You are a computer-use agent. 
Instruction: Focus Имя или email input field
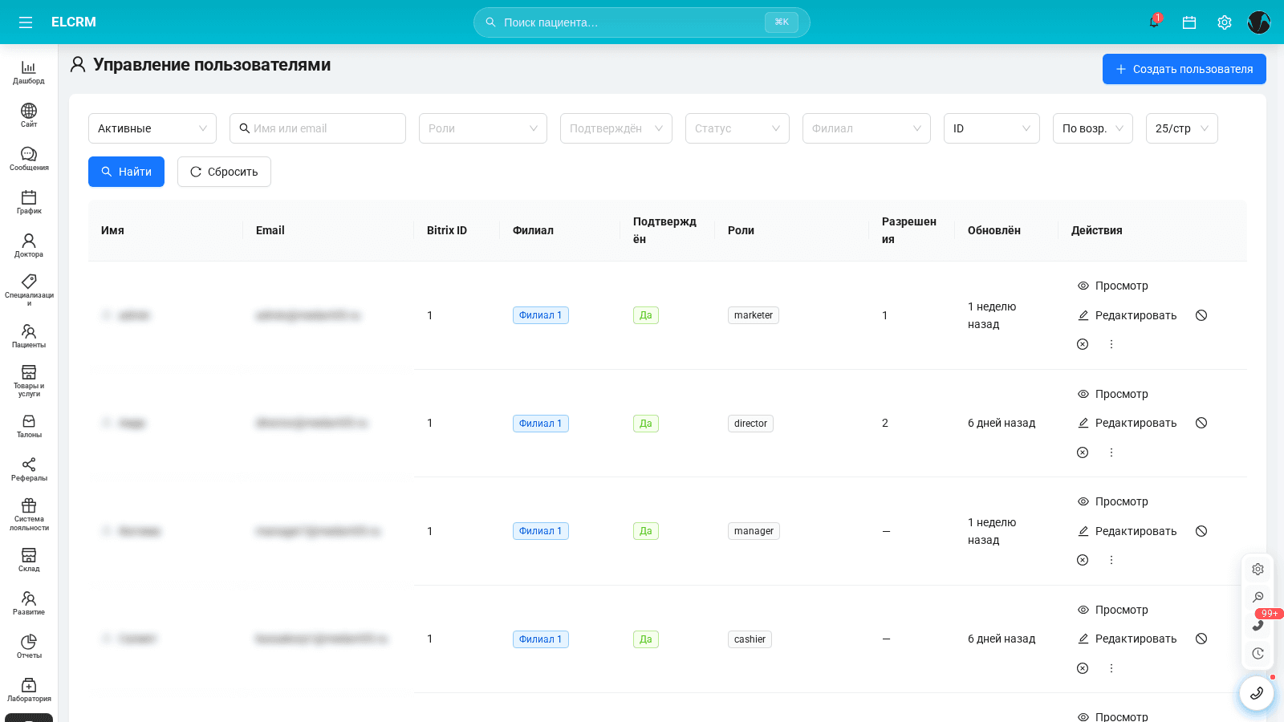318,128
